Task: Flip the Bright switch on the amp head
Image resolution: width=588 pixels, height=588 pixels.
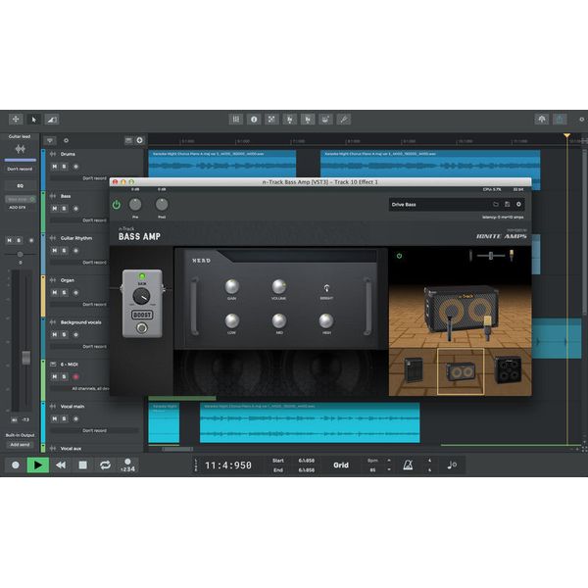Action: tap(326, 288)
